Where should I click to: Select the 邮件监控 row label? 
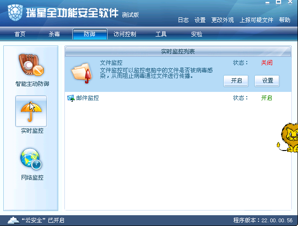coord(87,98)
